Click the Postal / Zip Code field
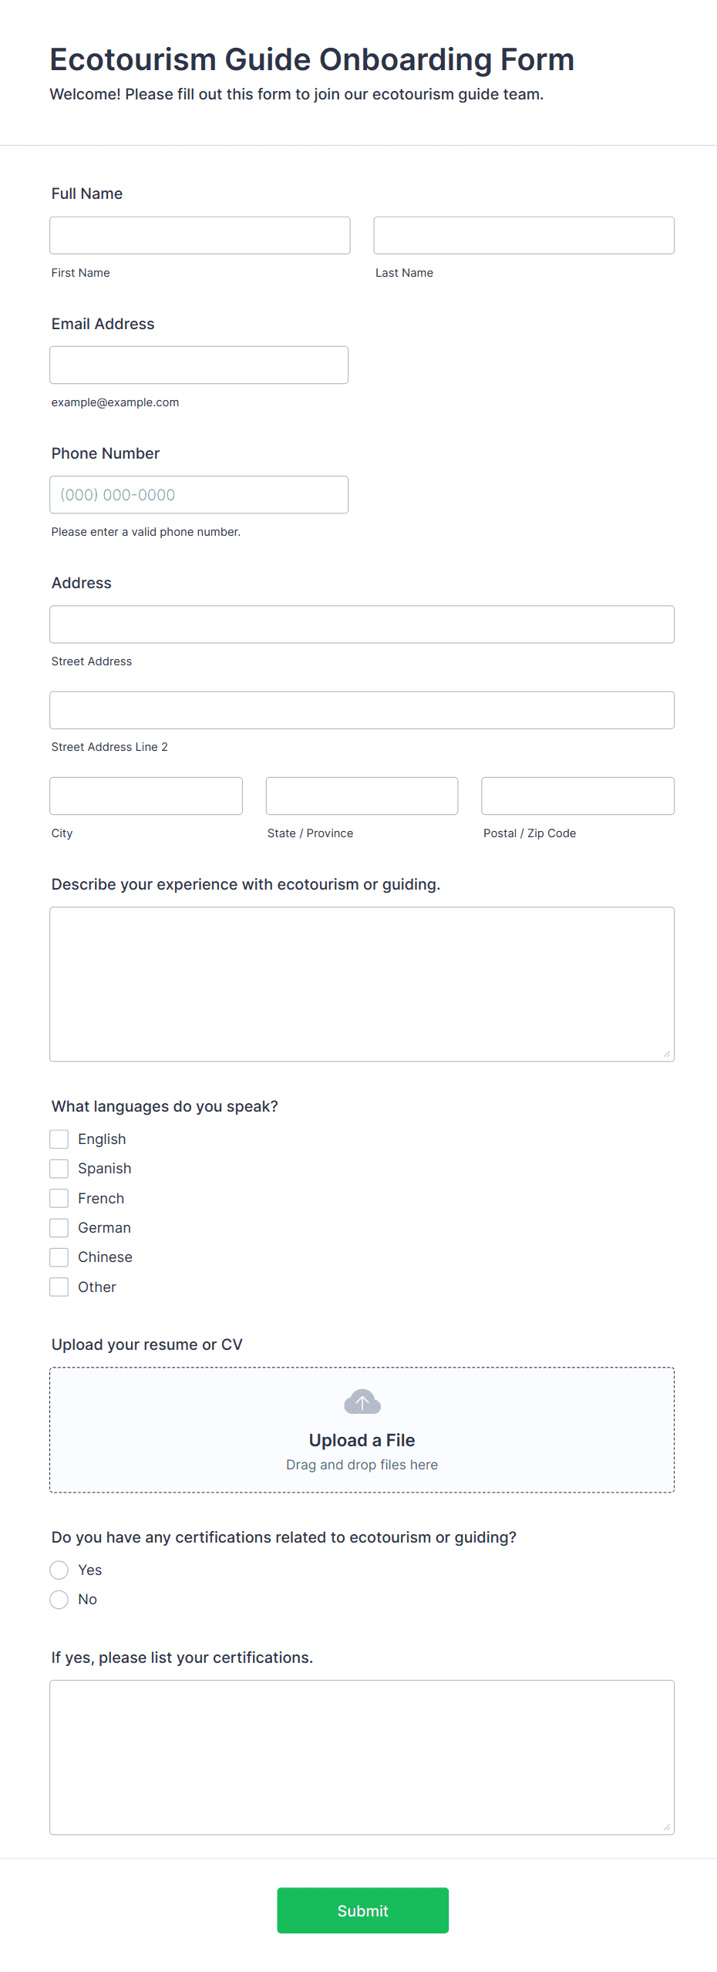This screenshot has height=1972, width=717. coord(577,796)
